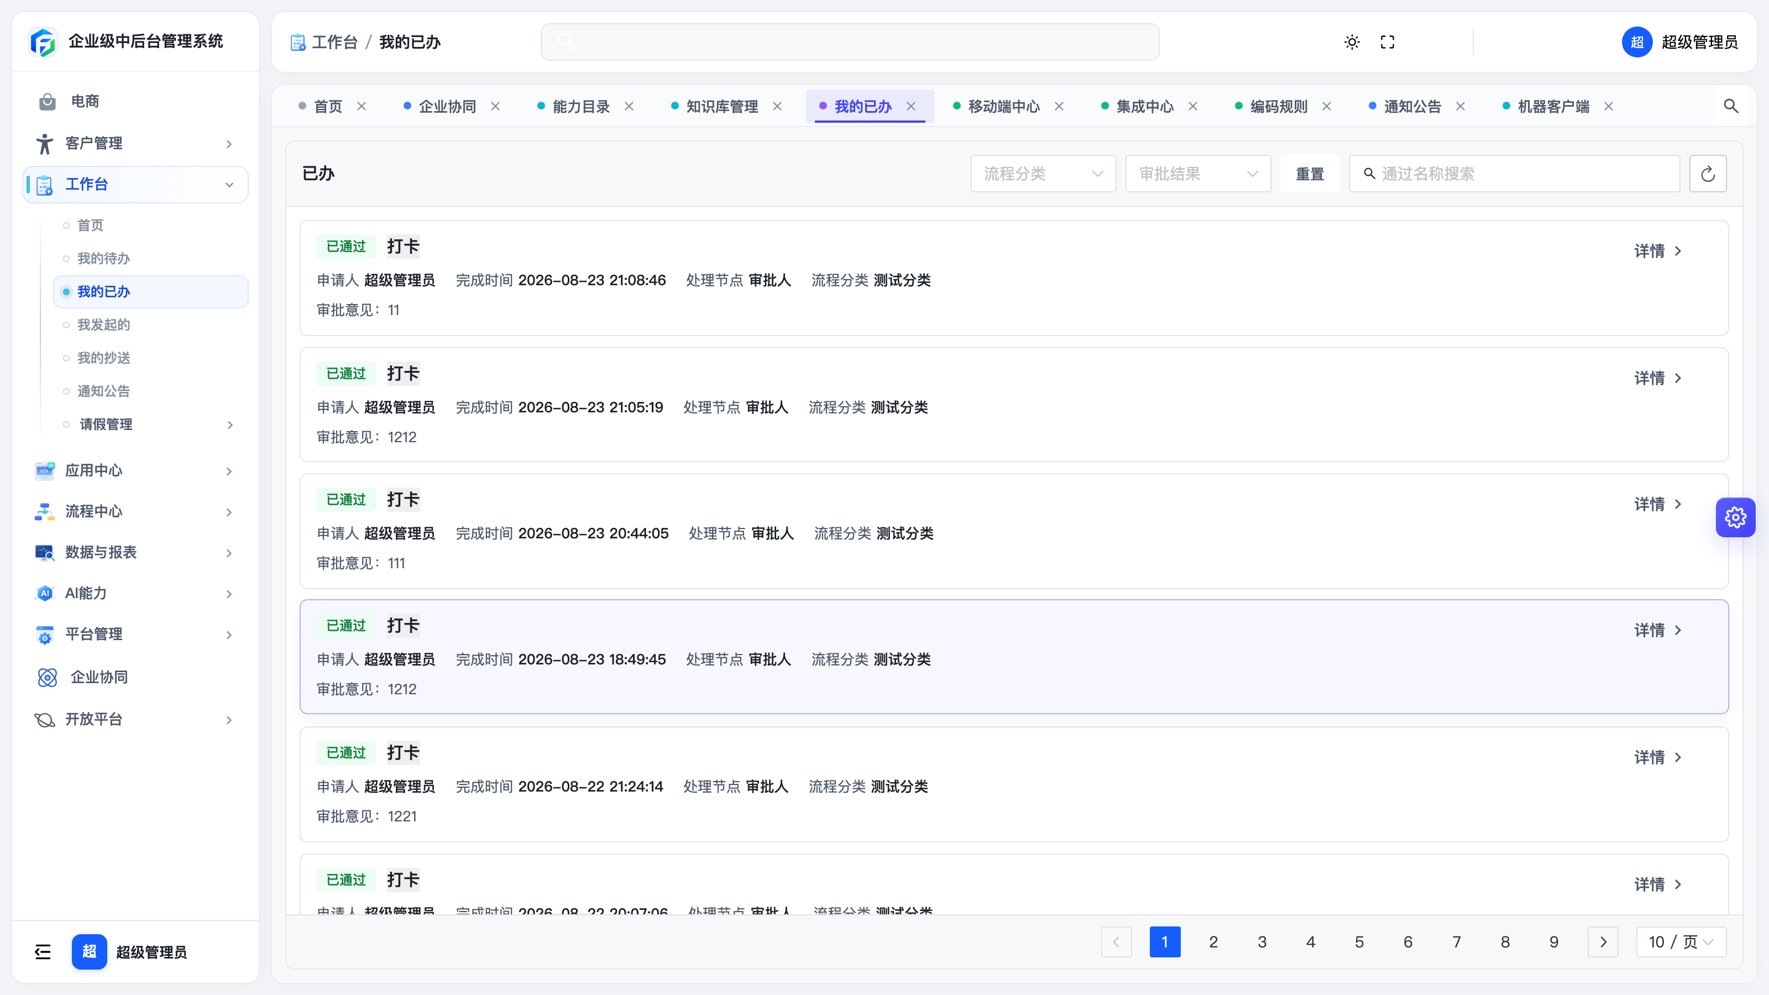Expand the 客户管理 menu
The height and width of the screenshot is (995, 1769).
229,144
